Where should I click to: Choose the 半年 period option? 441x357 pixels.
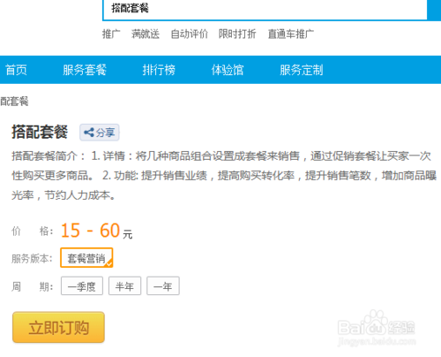[124, 285]
